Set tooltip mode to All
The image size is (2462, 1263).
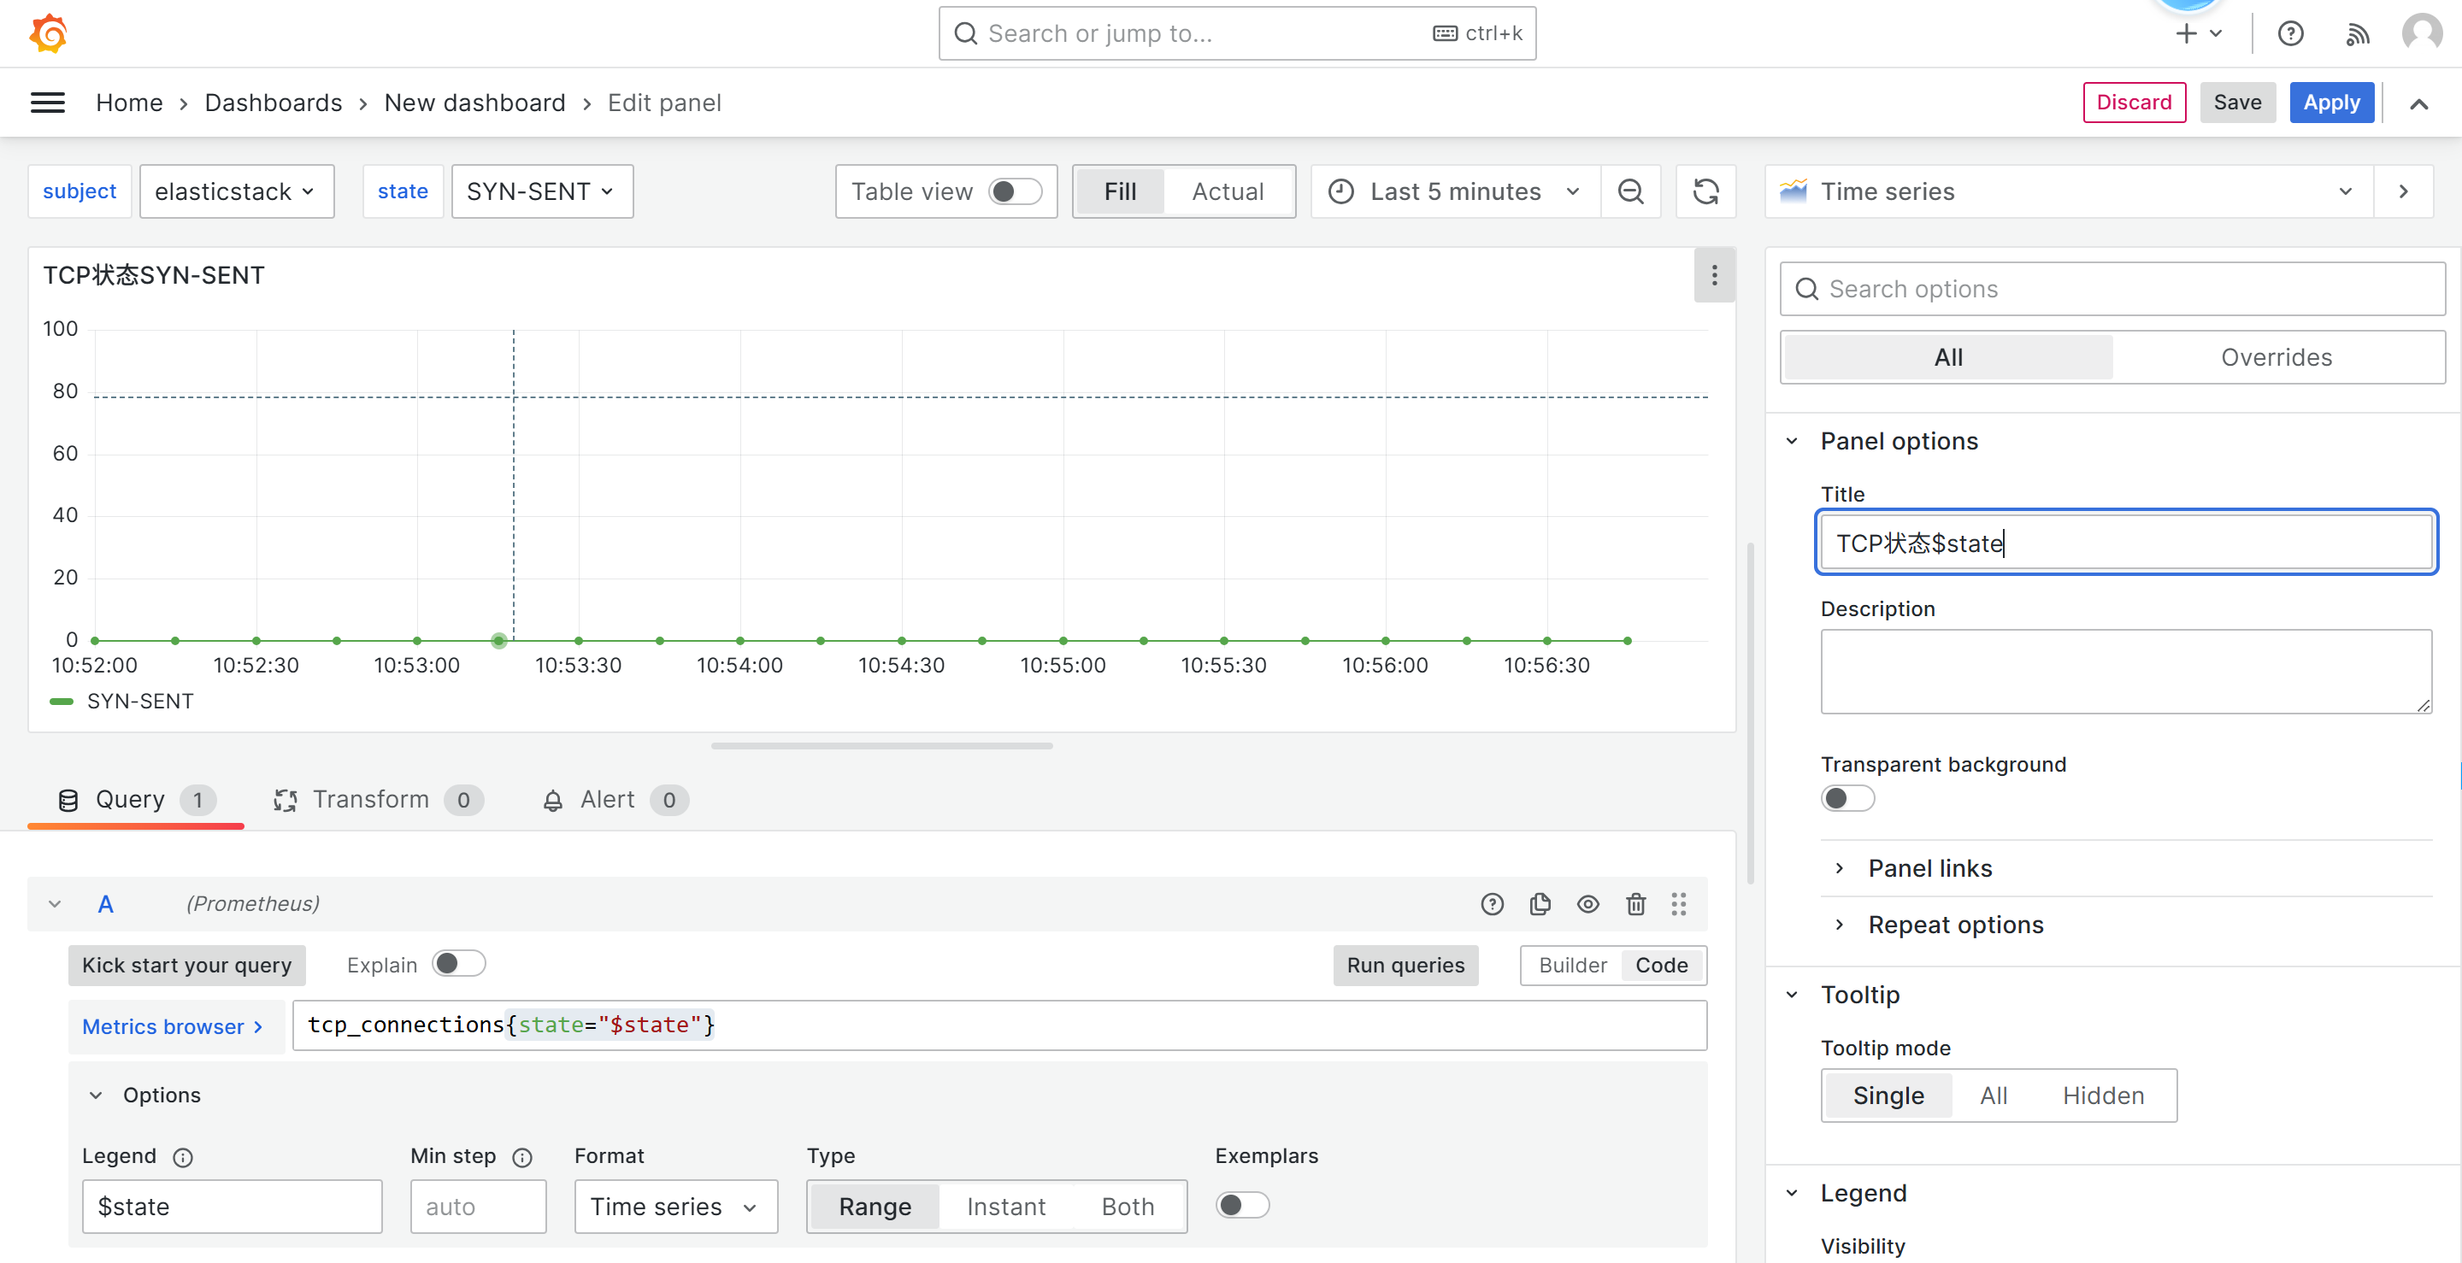(1993, 1096)
